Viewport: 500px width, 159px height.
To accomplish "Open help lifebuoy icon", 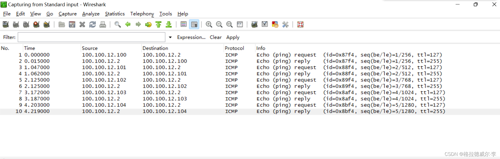I will pos(300,25).
